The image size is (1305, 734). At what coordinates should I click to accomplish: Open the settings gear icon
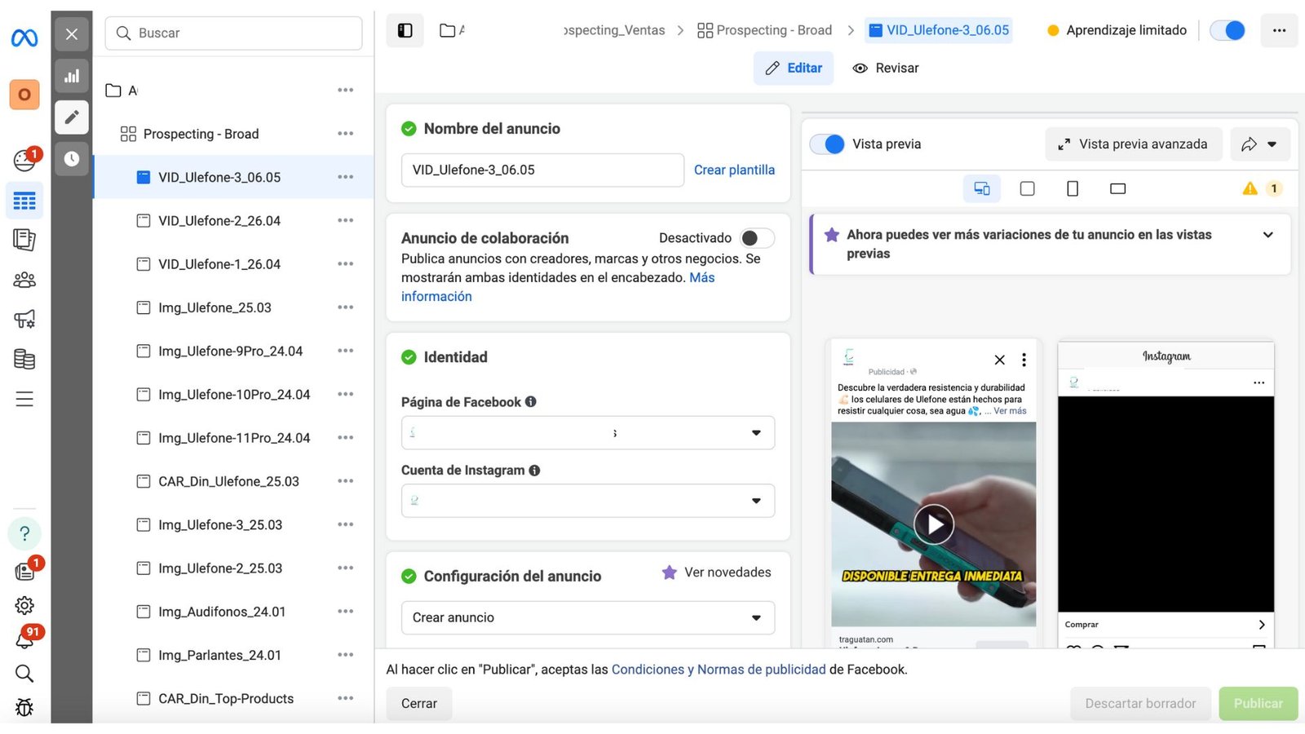[x=24, y=605]
